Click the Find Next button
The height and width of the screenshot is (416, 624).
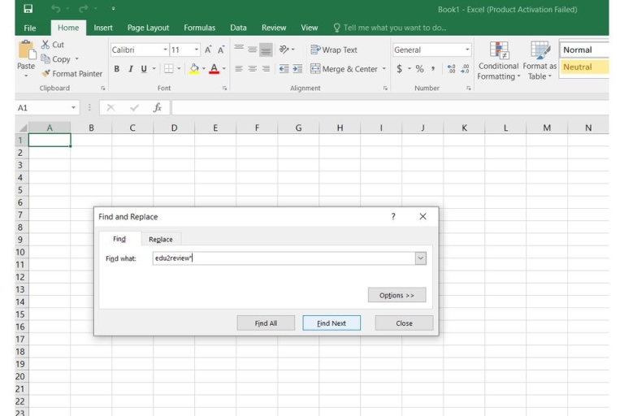point(331,323)
